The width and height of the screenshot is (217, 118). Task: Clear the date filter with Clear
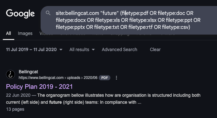pyautogui.click(x=155, y=49)
